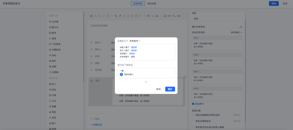Image resolution: width=293 pixels, height=130 pixels.
Task: Add the 分割线 field from sidebar
Action: 54,72
